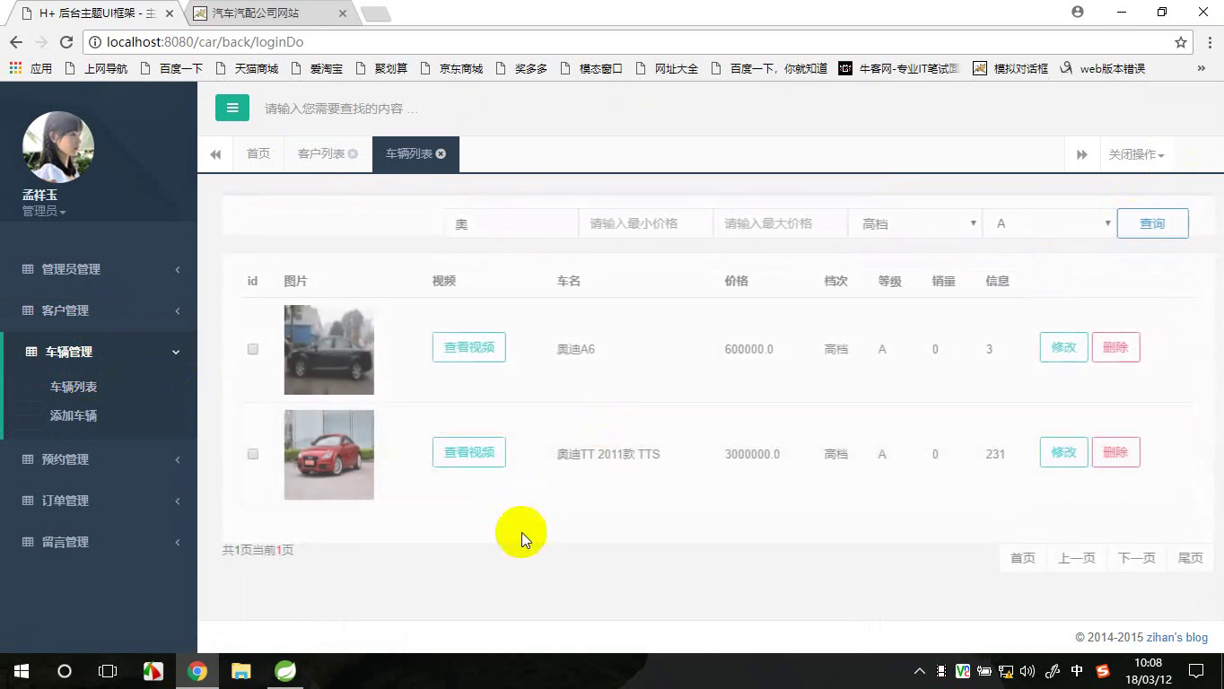Jump to 首页 in the pagination bar
Screen dimensions: 1224x689
(x=1023, y=558)
